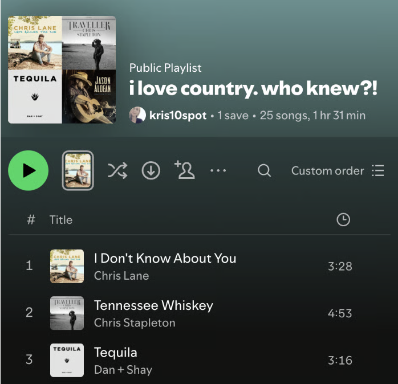
Task: Invite collaborators with add-person icon
Action: 185,170
